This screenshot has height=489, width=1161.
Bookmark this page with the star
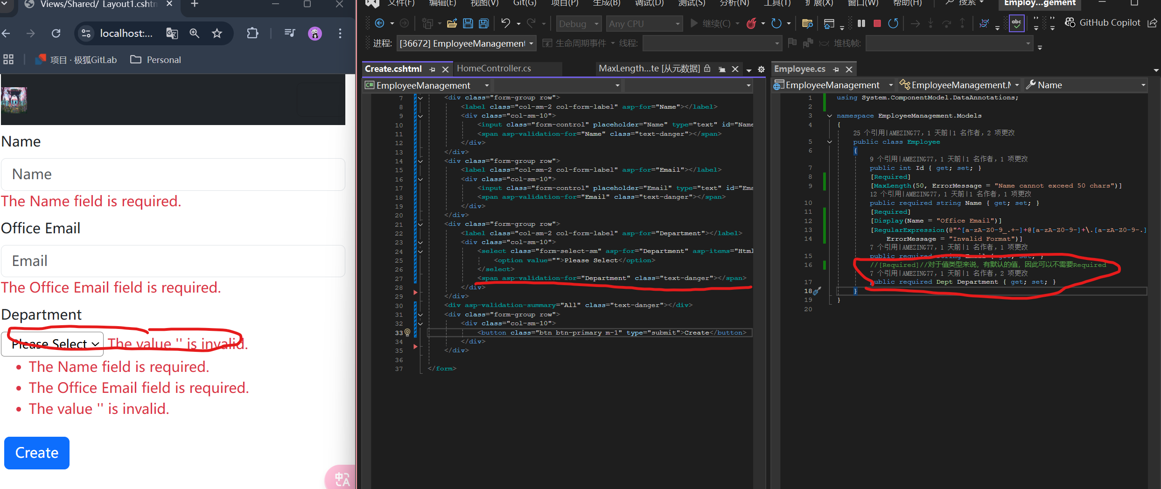point(217,33)
